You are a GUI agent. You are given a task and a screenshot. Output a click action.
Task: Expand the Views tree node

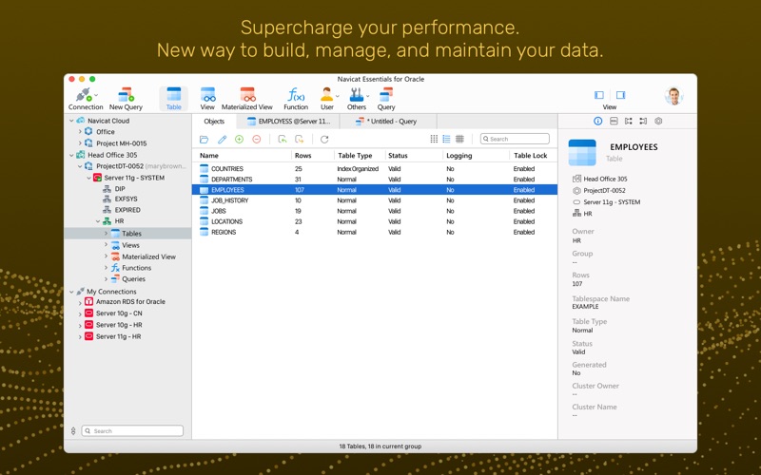(x=106, y=245)
